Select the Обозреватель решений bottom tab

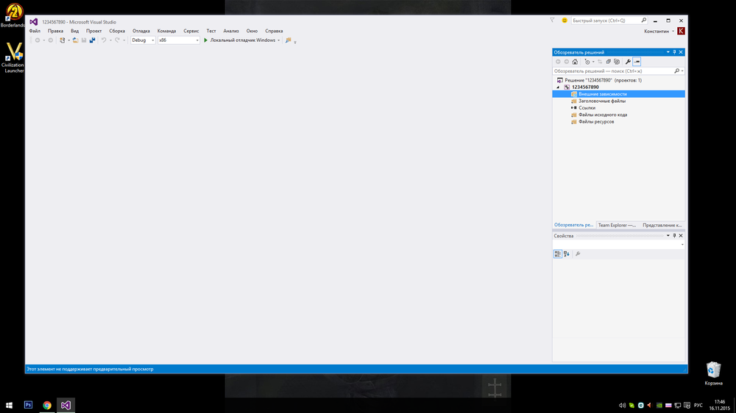point(573,225)
